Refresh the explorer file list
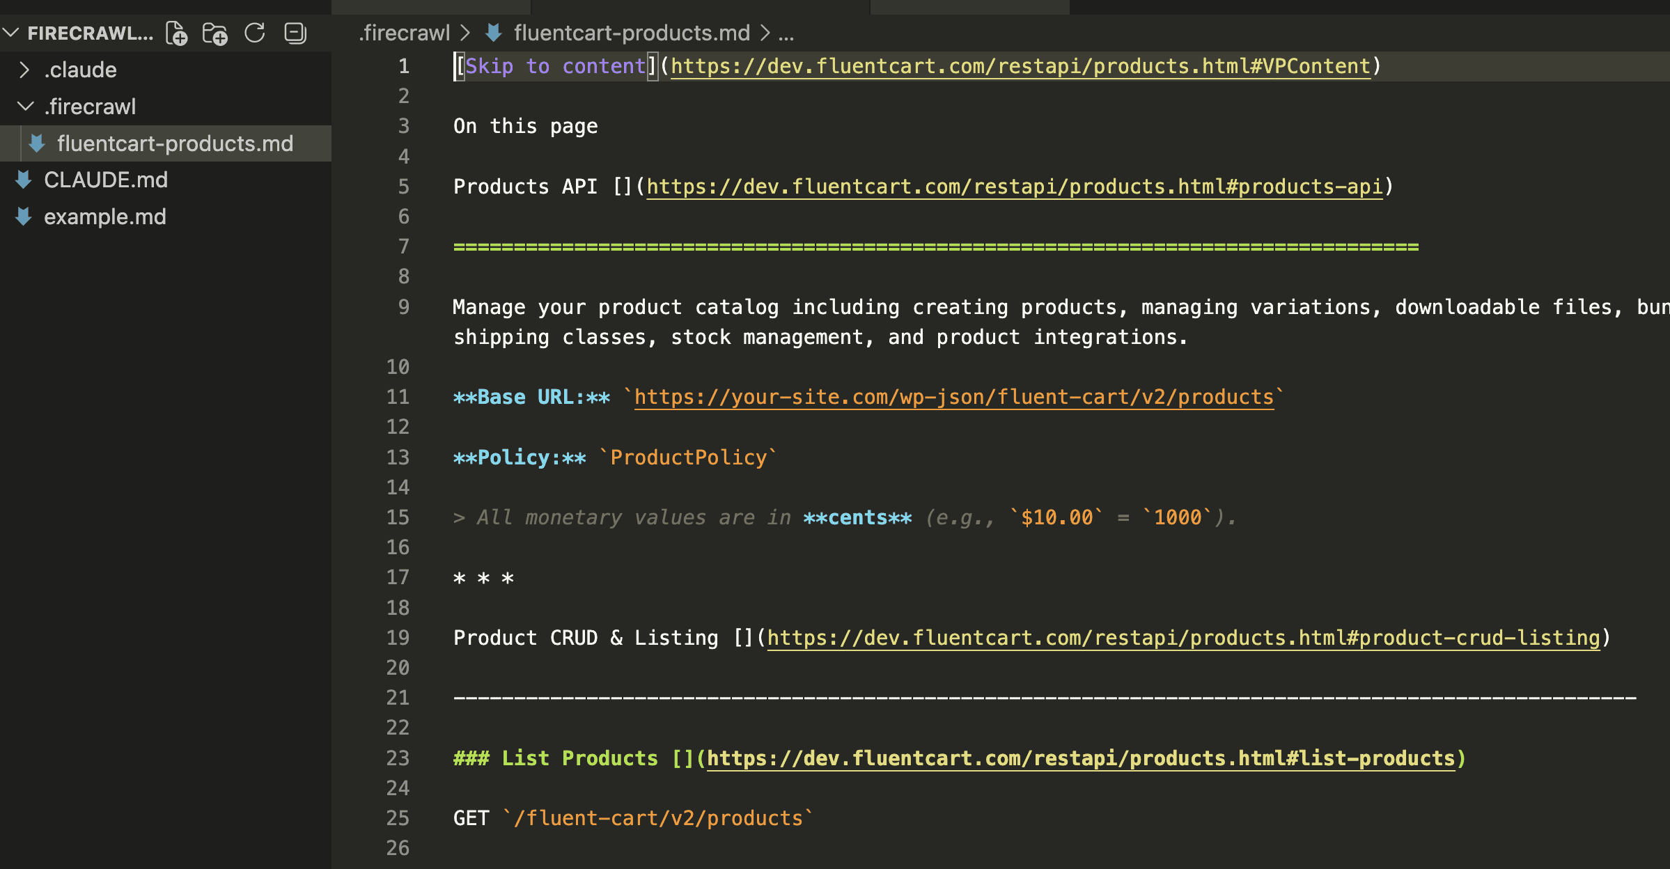 pos(255,33)
